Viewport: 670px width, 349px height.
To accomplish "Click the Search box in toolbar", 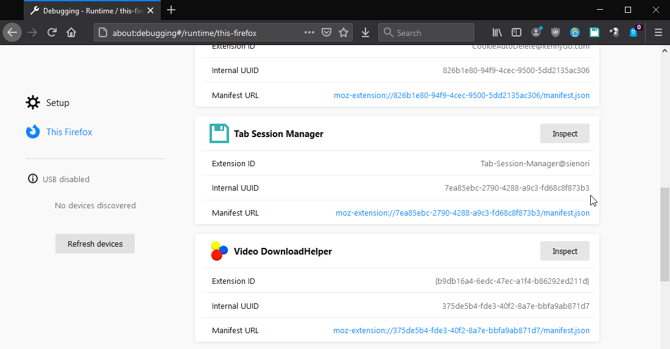I will point(426,32).
